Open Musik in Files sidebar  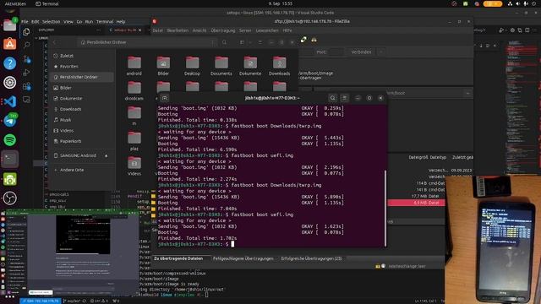65,120
